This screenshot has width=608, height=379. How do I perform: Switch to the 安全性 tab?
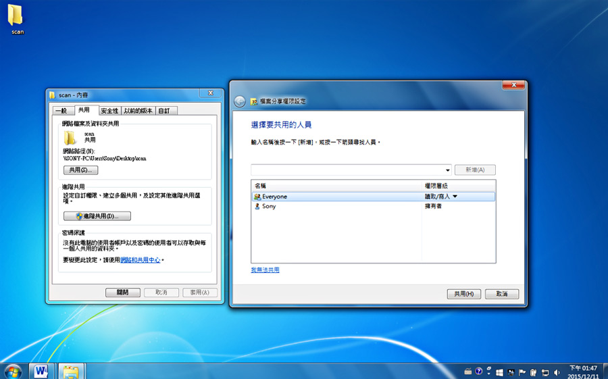109,111
